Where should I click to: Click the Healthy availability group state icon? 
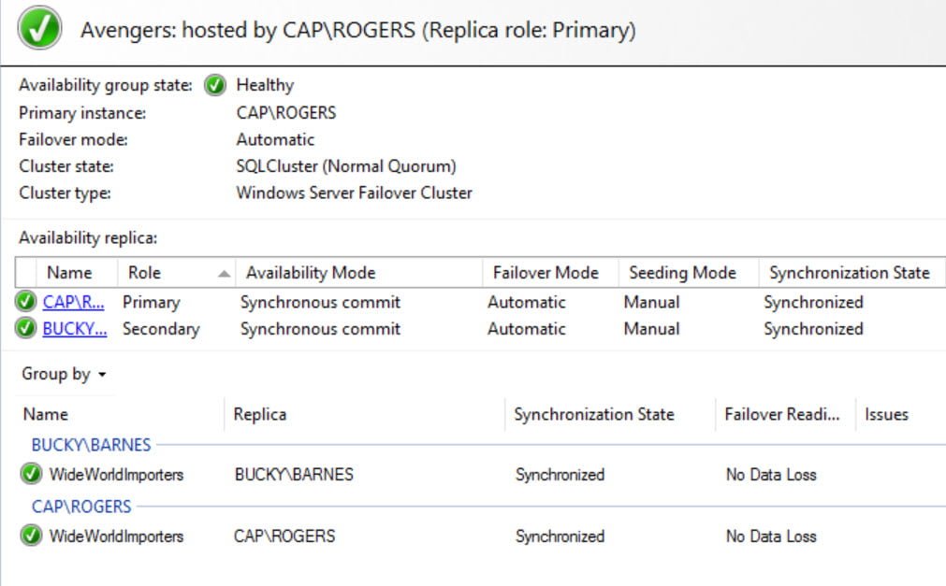click(x=215, y=85)
